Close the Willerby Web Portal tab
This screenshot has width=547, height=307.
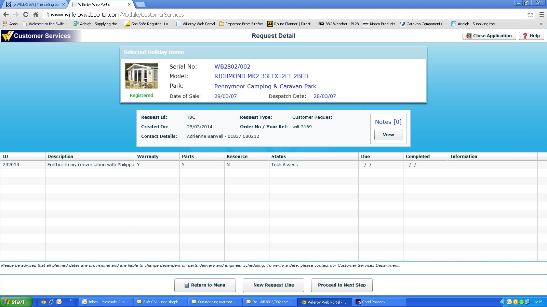coord(129,4)
